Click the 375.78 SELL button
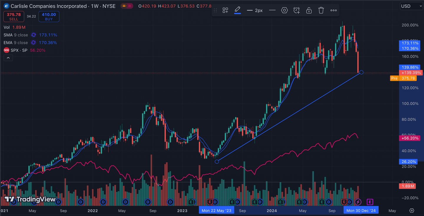 tap(14, 16)
